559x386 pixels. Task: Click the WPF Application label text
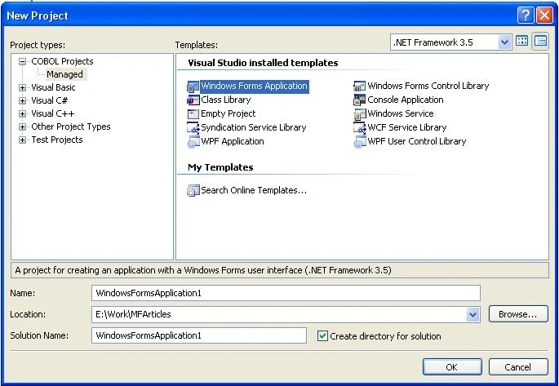pos(233,141)
